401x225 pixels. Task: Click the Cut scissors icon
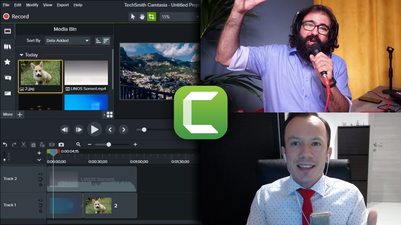(23, 144)
